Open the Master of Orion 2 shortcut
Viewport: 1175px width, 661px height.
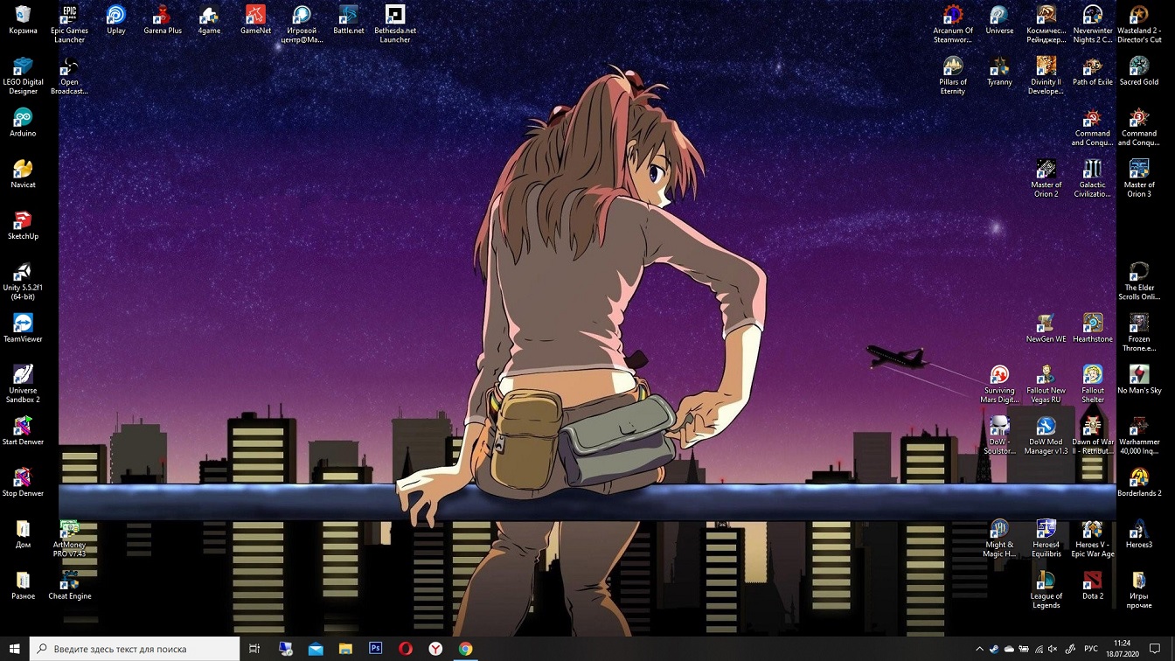(x=1046, y=178)
